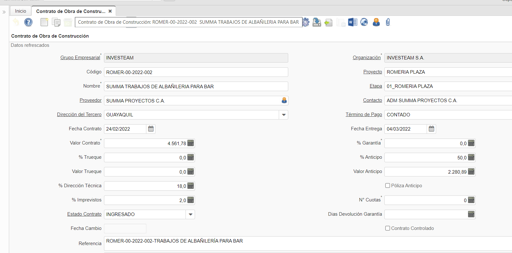The image size is (512, 253).
Task: Open the Word document export icon
Action: coord(352,22)
